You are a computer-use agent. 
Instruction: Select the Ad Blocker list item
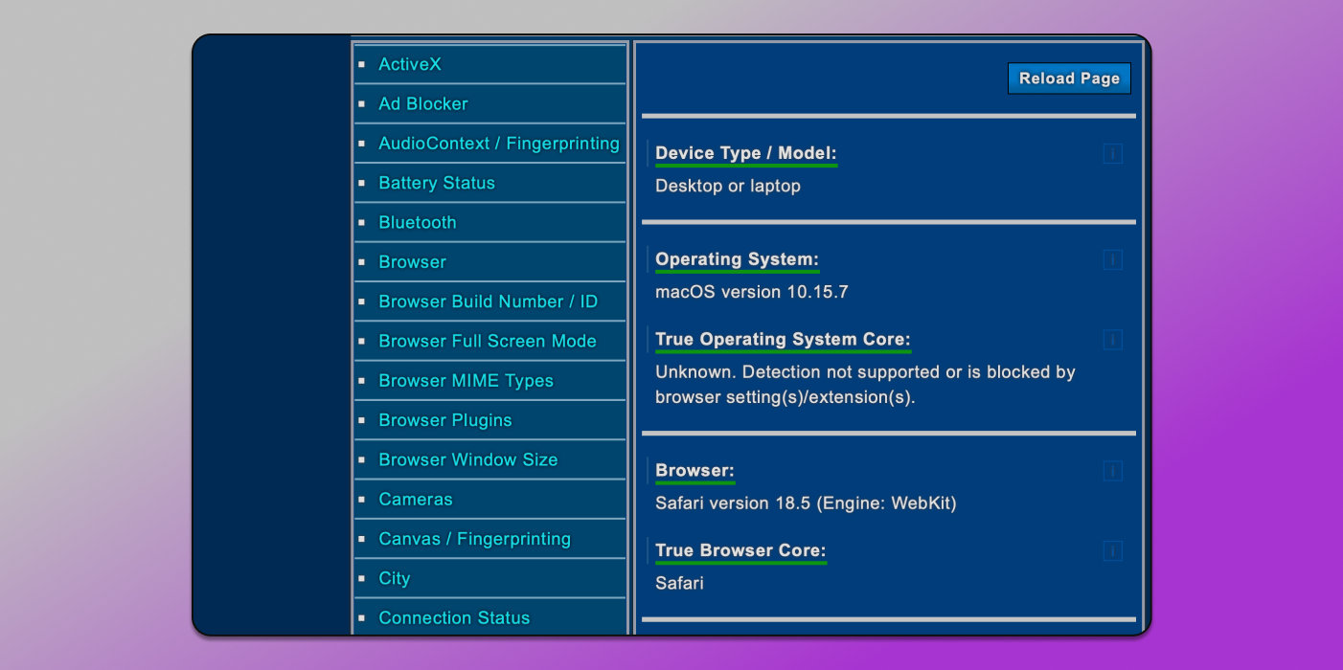(423, 103)
